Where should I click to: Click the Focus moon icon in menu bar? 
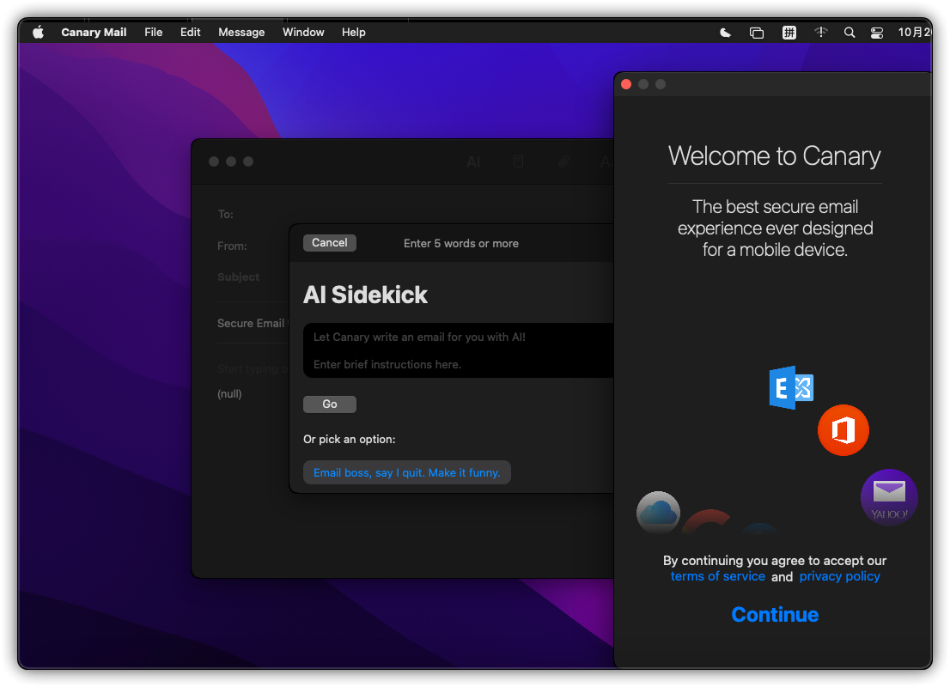[726, 33]
